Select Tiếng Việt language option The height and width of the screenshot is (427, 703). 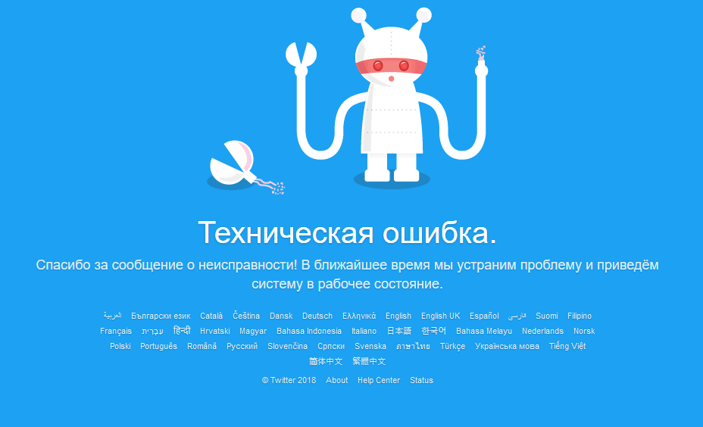tap(567, 346)
